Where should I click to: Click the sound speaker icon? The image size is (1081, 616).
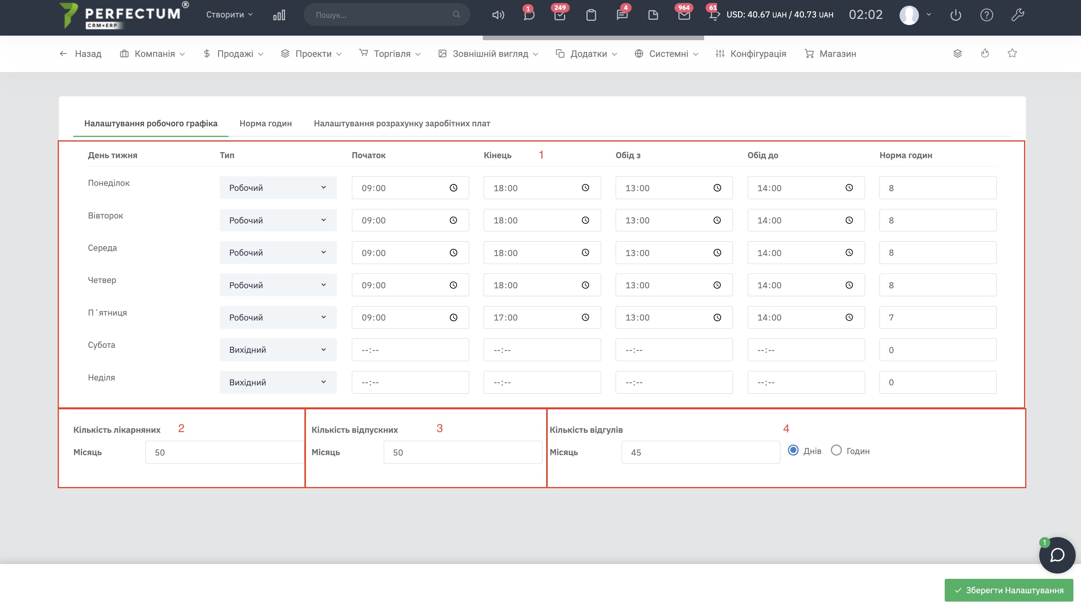click(498, 15)
